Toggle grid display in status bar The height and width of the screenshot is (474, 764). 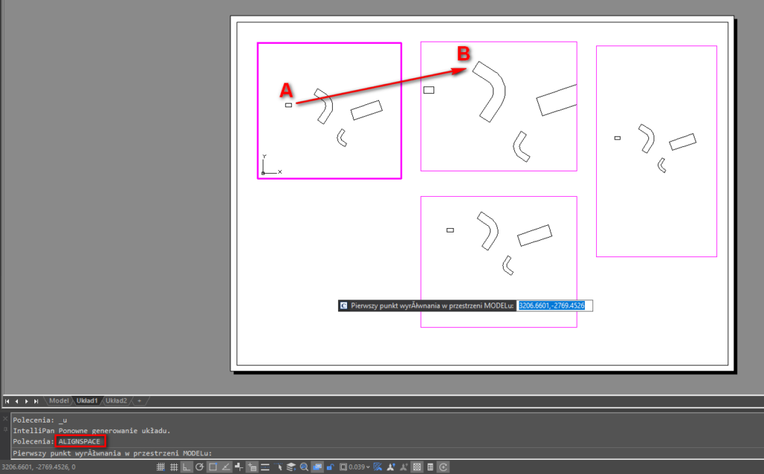click(175, 467)
